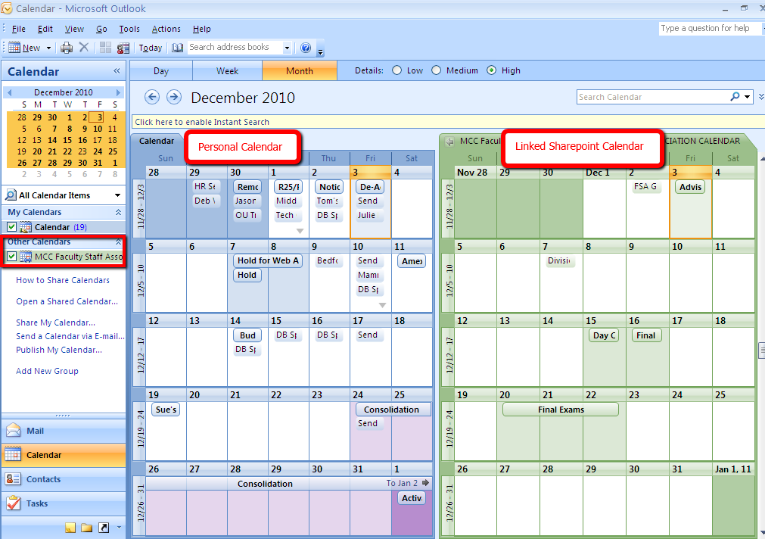Open the Address Book icon
Viewport: 765px width, 539px height.
pos(178,48)
